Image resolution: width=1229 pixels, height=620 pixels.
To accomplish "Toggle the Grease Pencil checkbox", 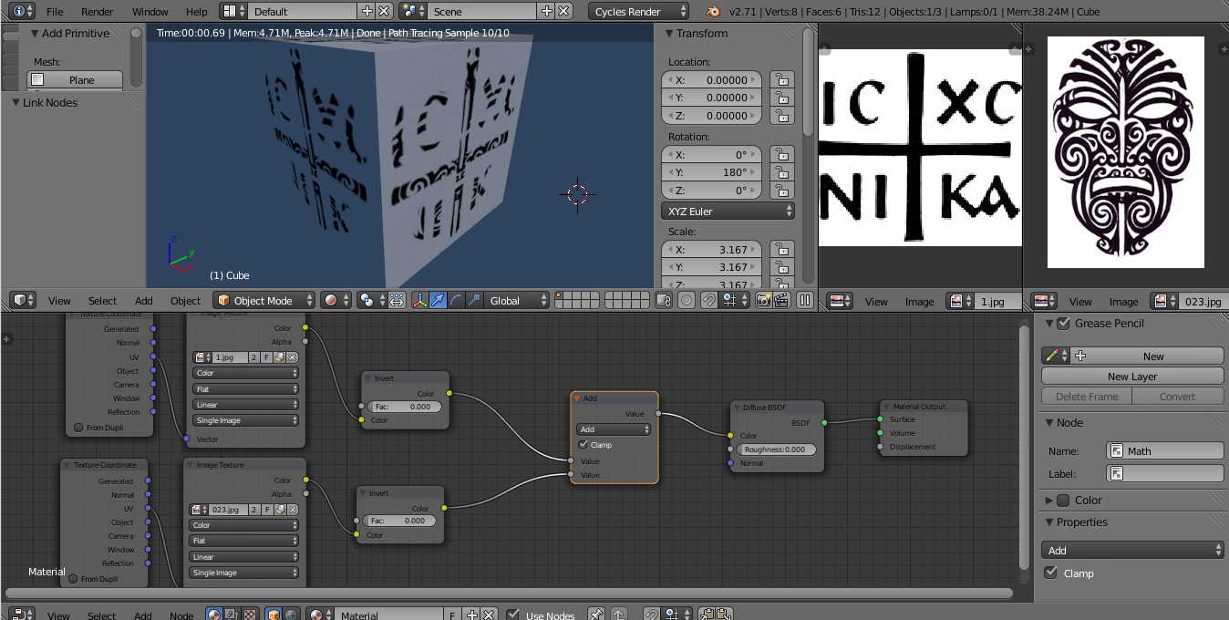I will [1063, 323].
